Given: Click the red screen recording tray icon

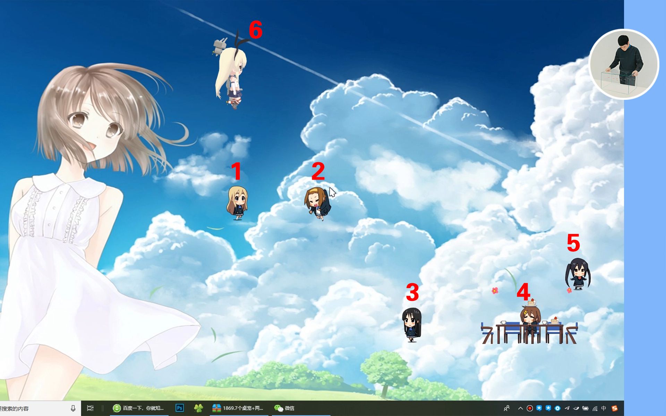Looking at the screenshot, I should tap(530, 408).
